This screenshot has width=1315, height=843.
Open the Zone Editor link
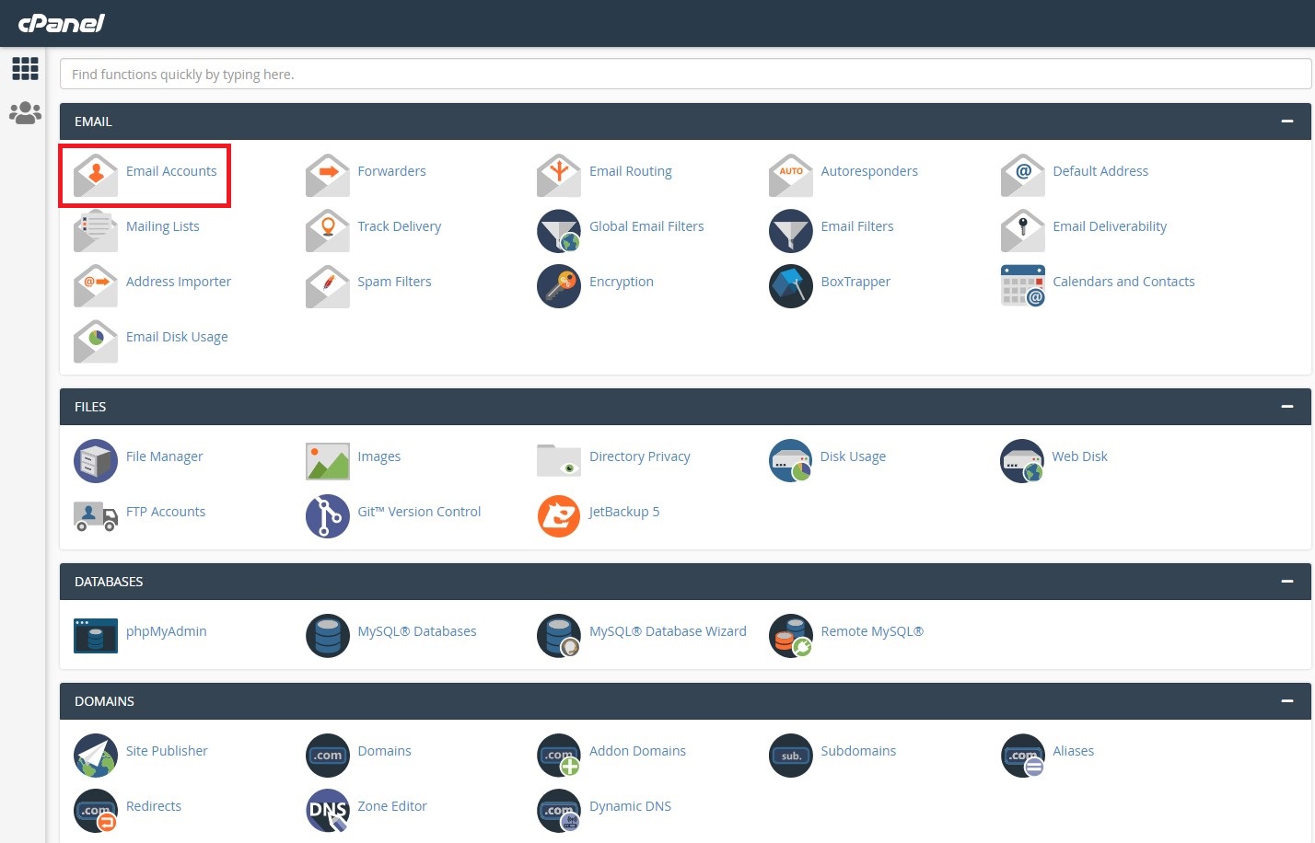point(392,806)
